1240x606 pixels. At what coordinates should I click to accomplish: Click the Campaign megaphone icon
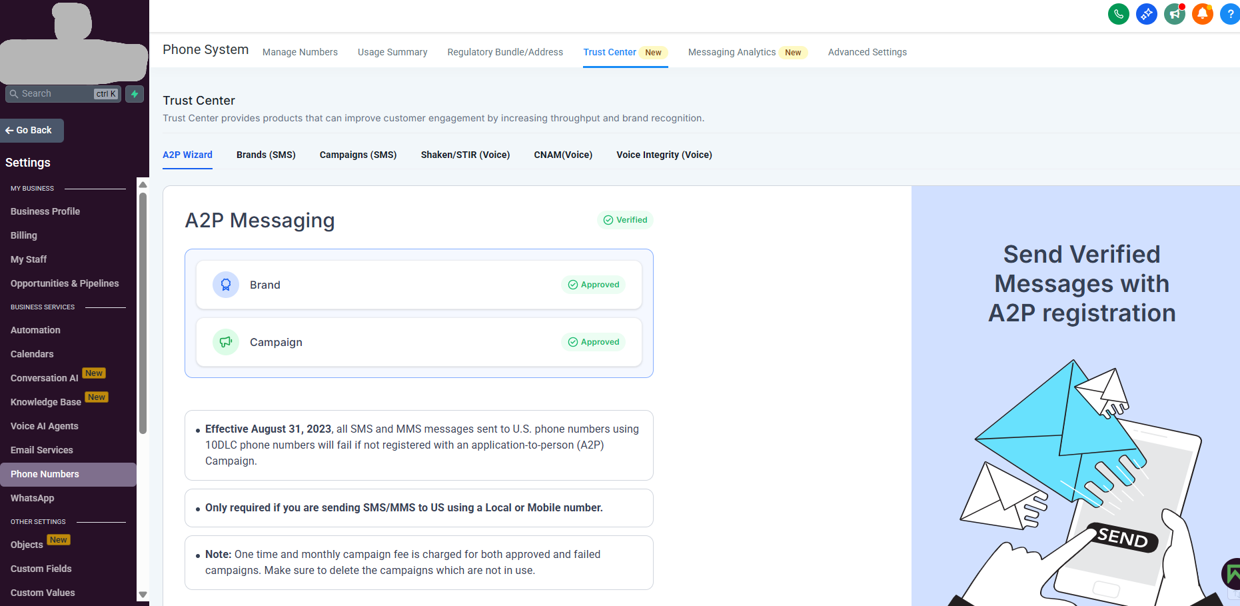[x=226, y=342]
